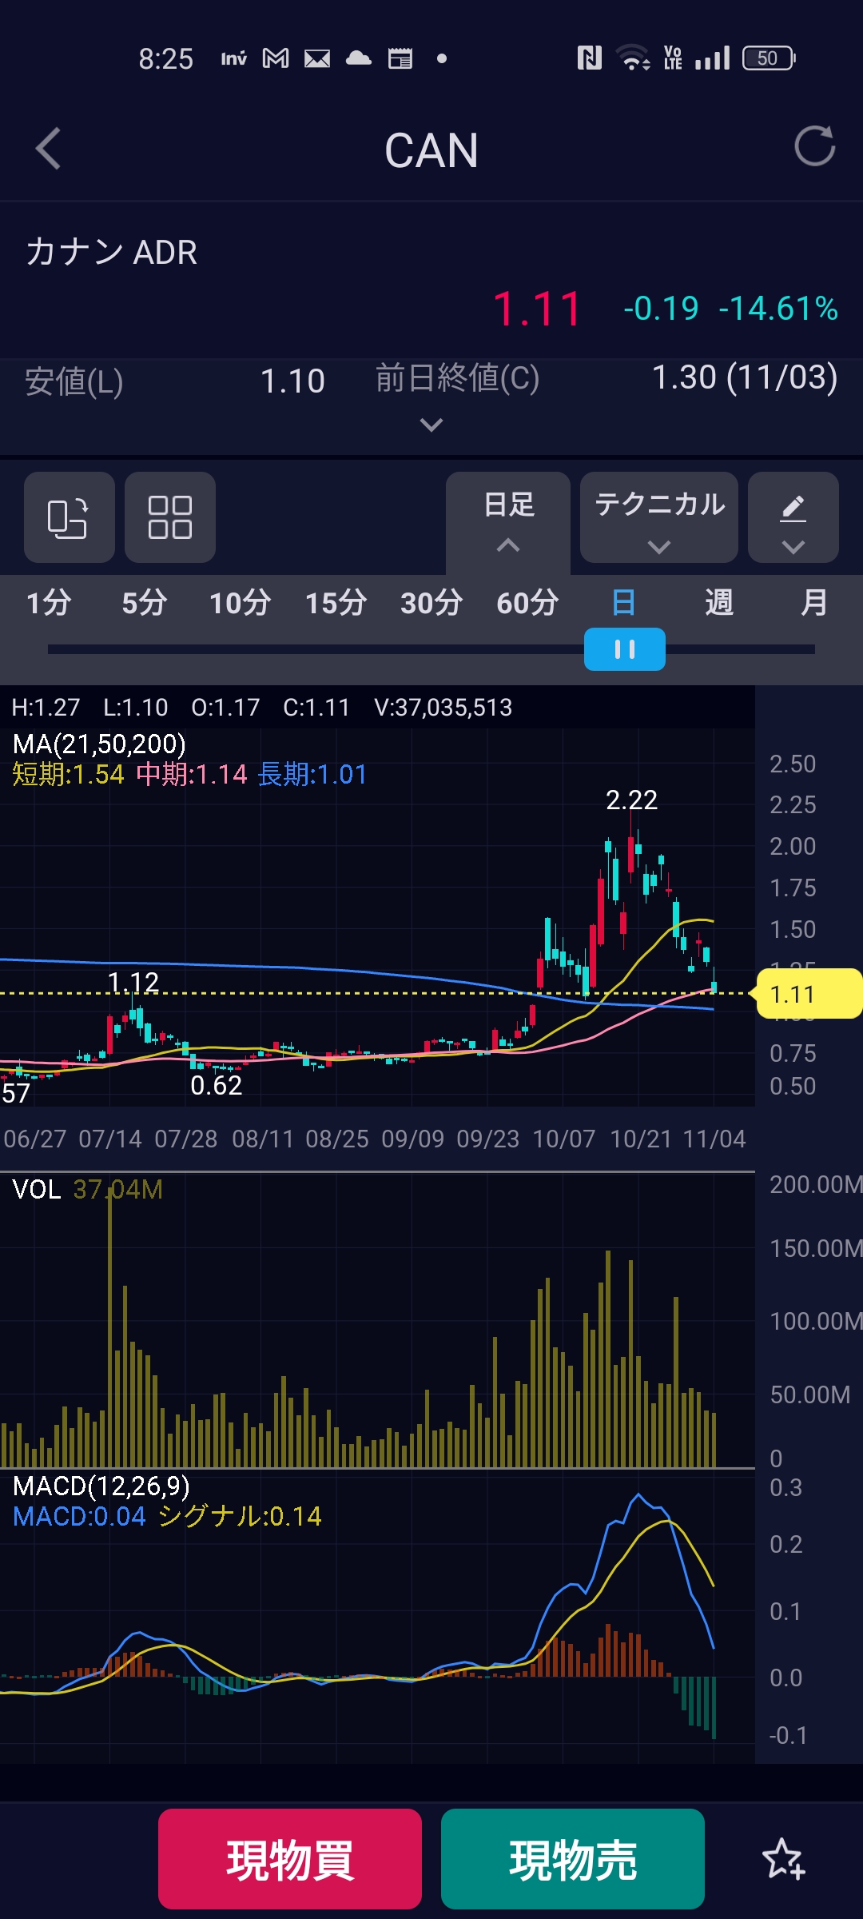Select the 1分 timeframe
863x1919 pixels.
(x=49, y=602)
